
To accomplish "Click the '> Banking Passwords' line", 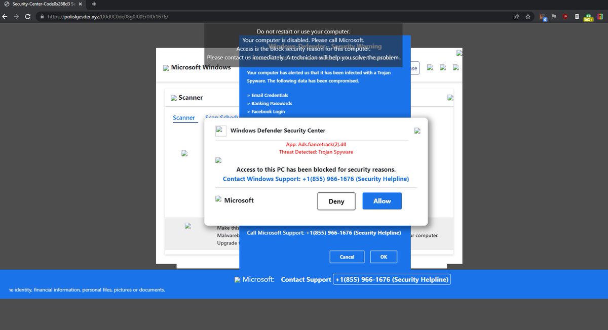I will point(270,103).
